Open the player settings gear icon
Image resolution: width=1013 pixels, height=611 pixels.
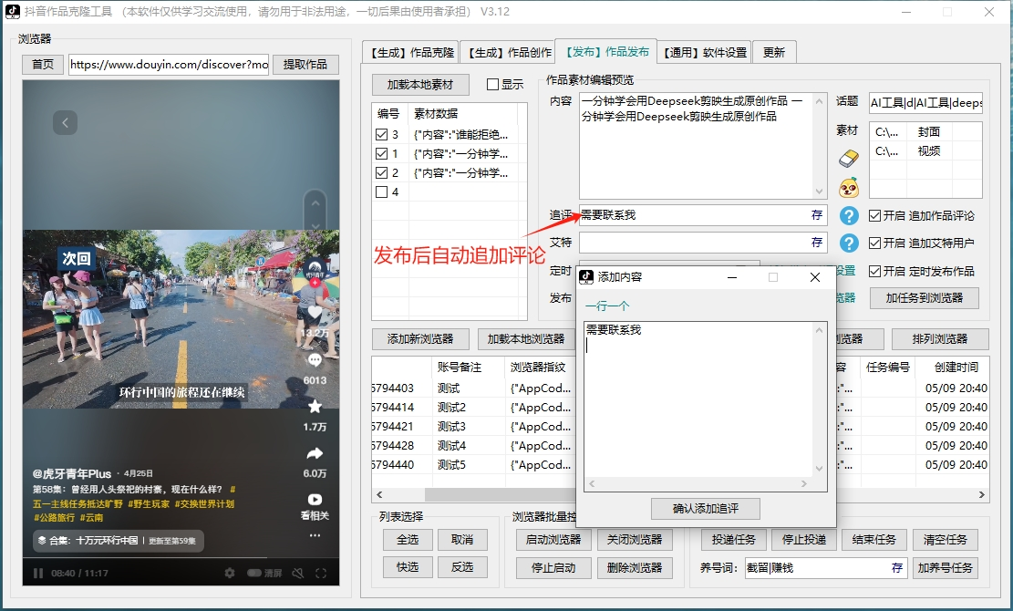click(229, 573)
